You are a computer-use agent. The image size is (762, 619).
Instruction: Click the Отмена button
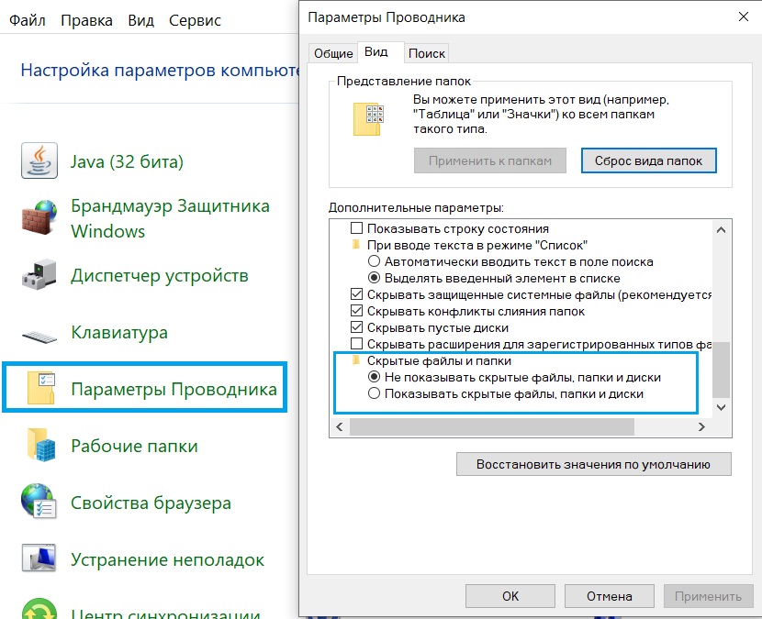pos(610,596)
